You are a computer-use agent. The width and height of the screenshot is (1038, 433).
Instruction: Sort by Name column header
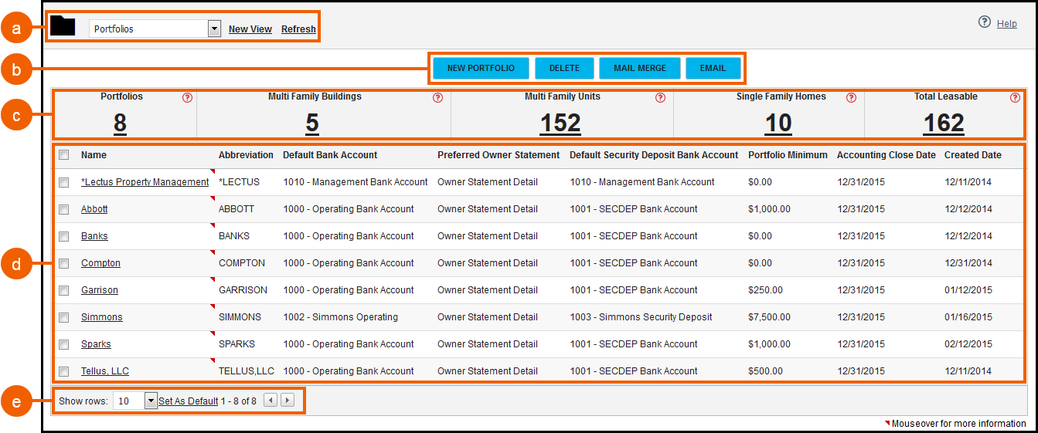[93, 155]
